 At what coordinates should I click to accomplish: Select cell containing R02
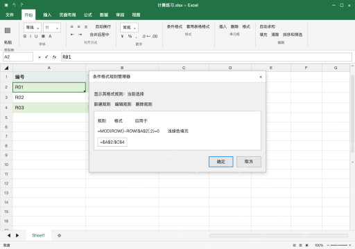click(x=49, y=98)
